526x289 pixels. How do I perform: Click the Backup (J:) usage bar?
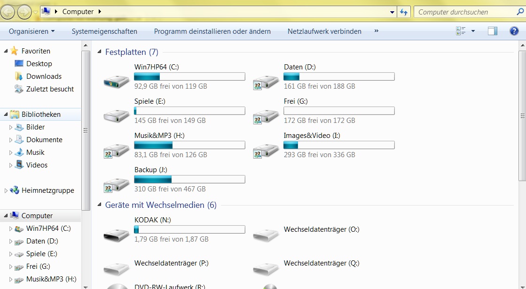pyautogui.click(x=189, y=179)
